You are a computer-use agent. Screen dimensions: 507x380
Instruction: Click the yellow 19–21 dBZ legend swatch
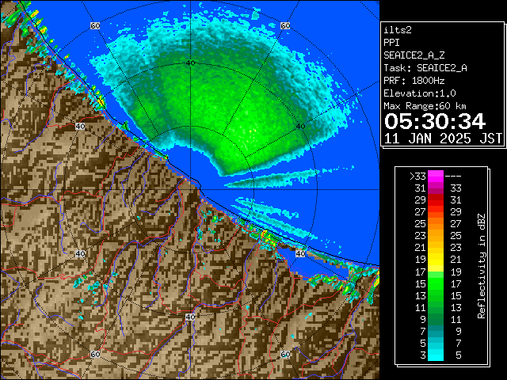click(x=436, y=260)
